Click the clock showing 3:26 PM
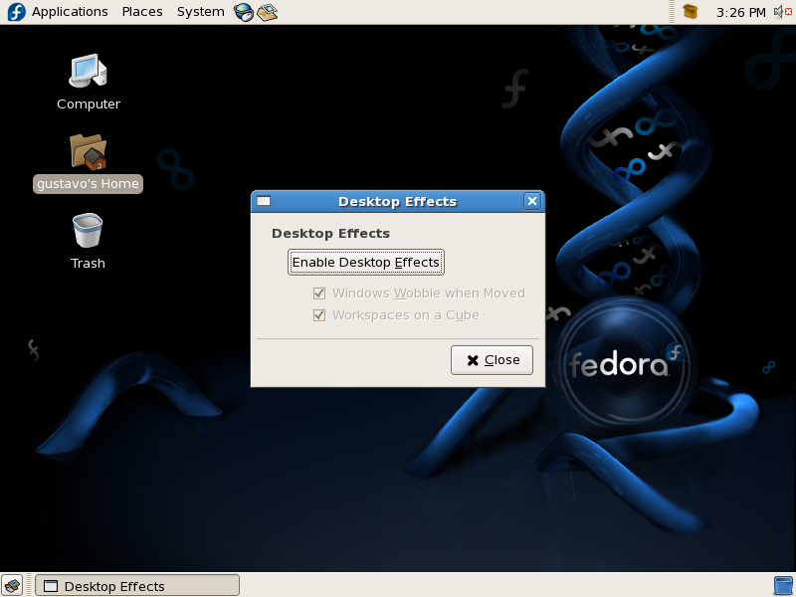This screenshot has height=597, width=796. [x=740, y=12]
